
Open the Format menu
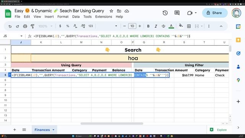[63, 16]
